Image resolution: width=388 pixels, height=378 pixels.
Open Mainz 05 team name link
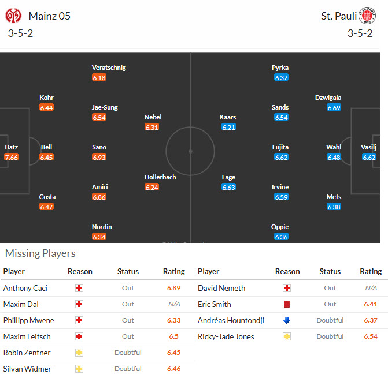49,16
